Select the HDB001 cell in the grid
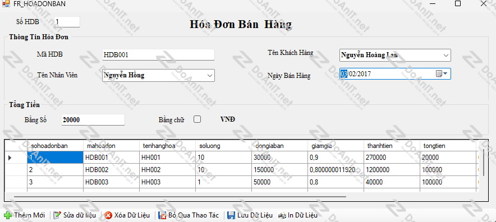The image size is (496, 222). pos(111,157)
